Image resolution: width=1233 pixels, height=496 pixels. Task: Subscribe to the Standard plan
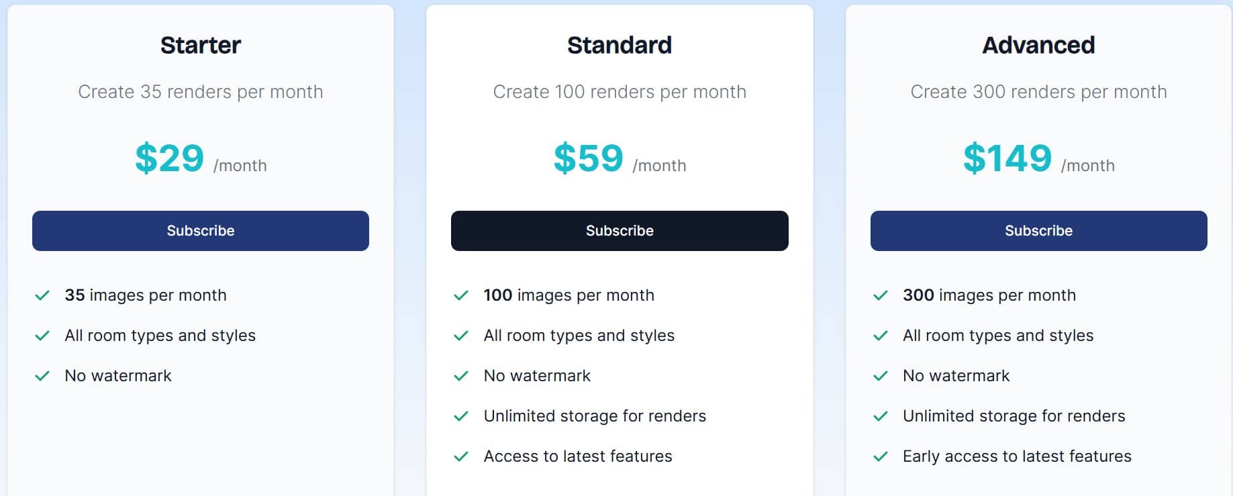619,230
